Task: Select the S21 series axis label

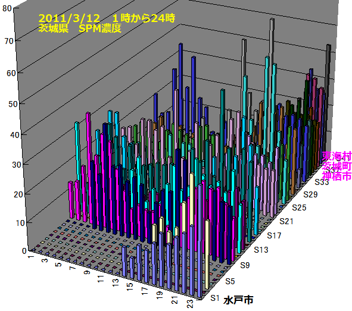Action: (x=286, y=221)
